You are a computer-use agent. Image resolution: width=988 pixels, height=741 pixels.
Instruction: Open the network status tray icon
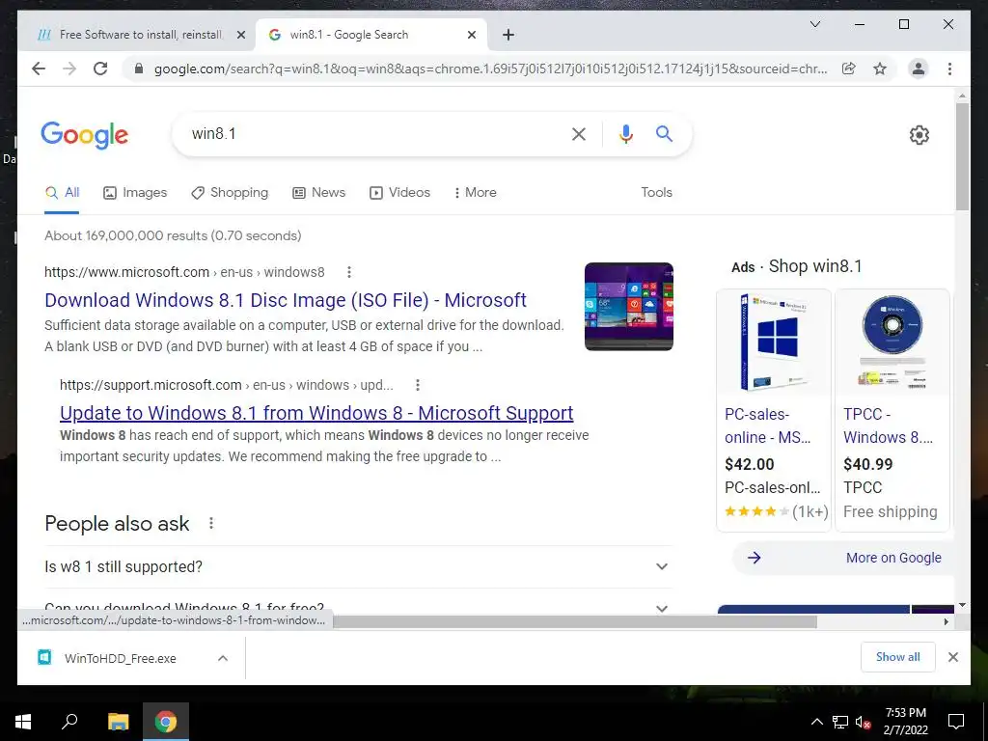(840, 722)
